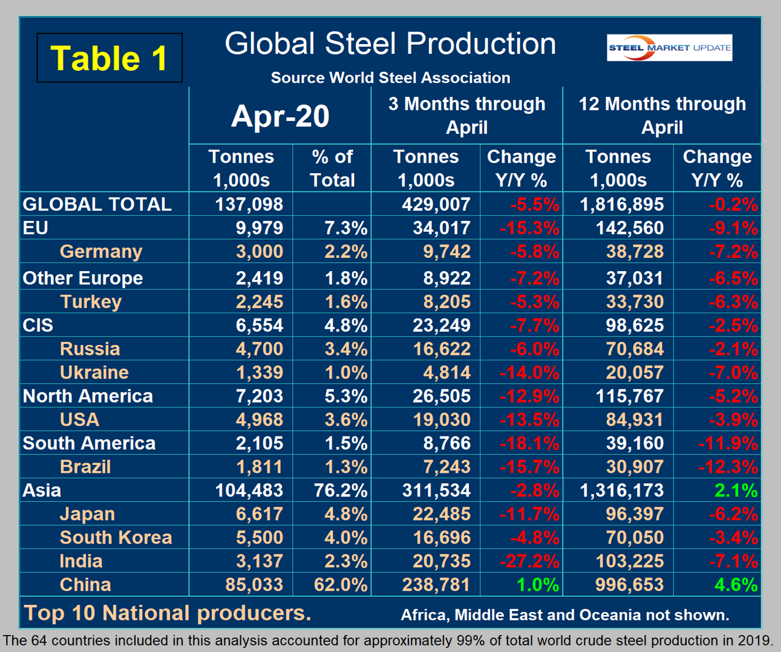Select the GLOBAL TOTAL row label
Viewport: 781px width, 652px height.
(x=97, y=204)
